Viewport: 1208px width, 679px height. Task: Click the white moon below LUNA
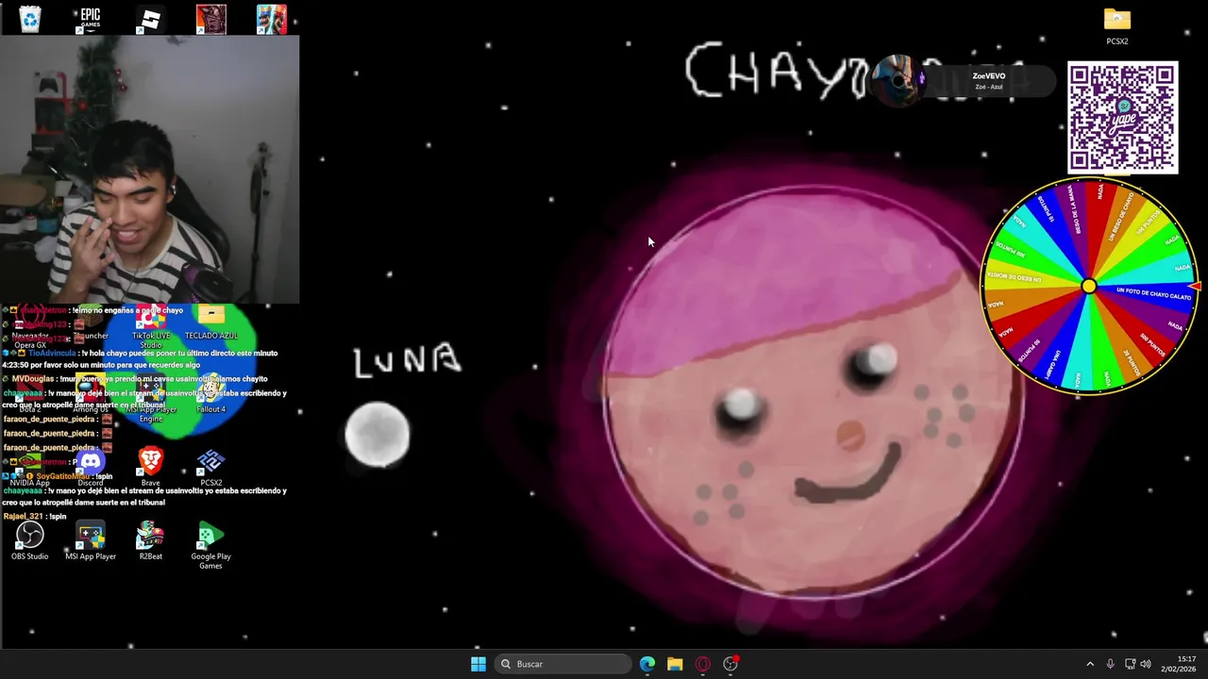click(x=377, y=435)
